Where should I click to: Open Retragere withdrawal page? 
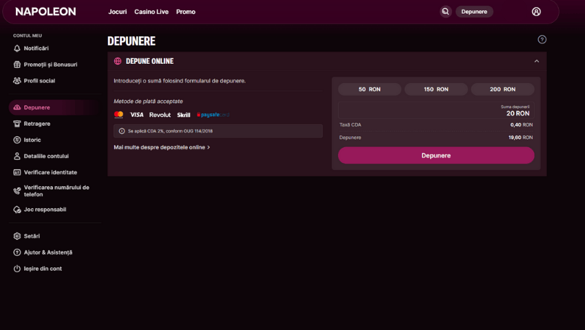(x=36, y=124)
